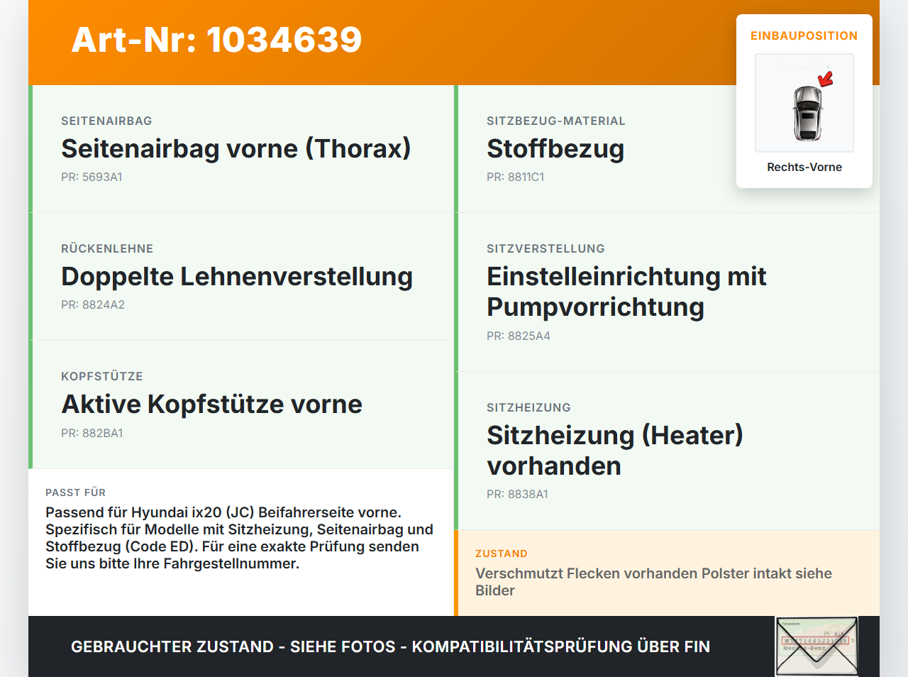The height and width of the screenshot is (677, 908).
Task: Click the 'GEBRAUCHTER ZUSTAND - SIEHE FOTOS' footer text
Action: pos(390,646)
